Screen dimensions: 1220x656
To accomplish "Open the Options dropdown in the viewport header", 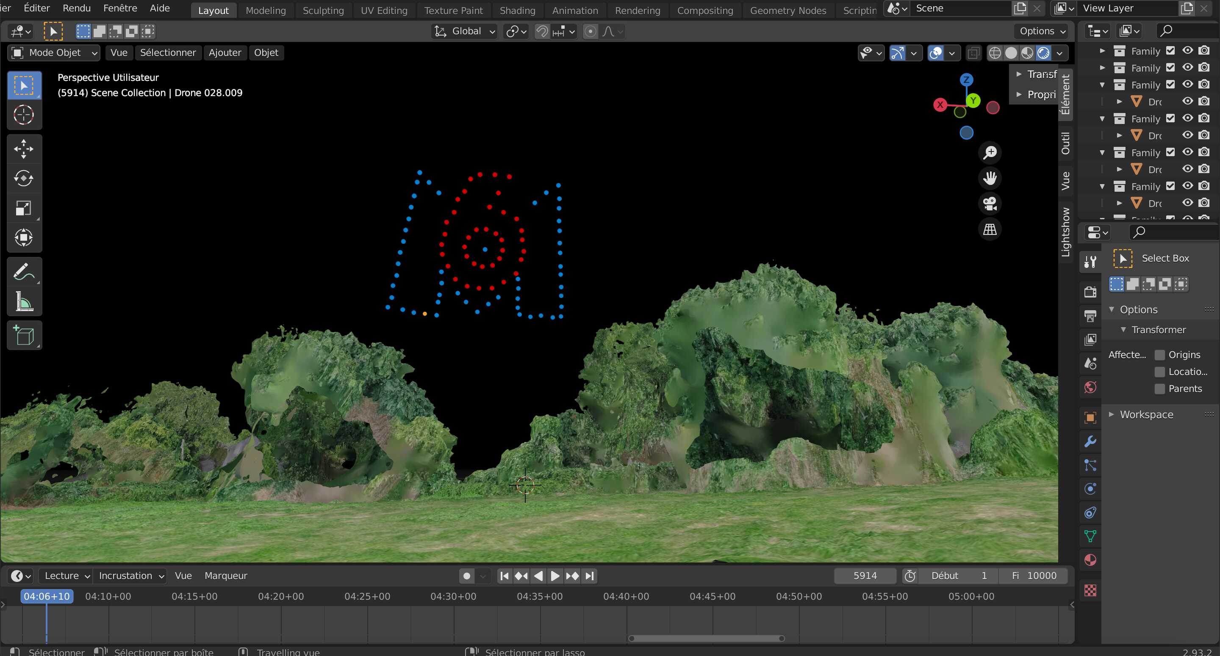I will pyautogui.click(x=1042, y=31).
